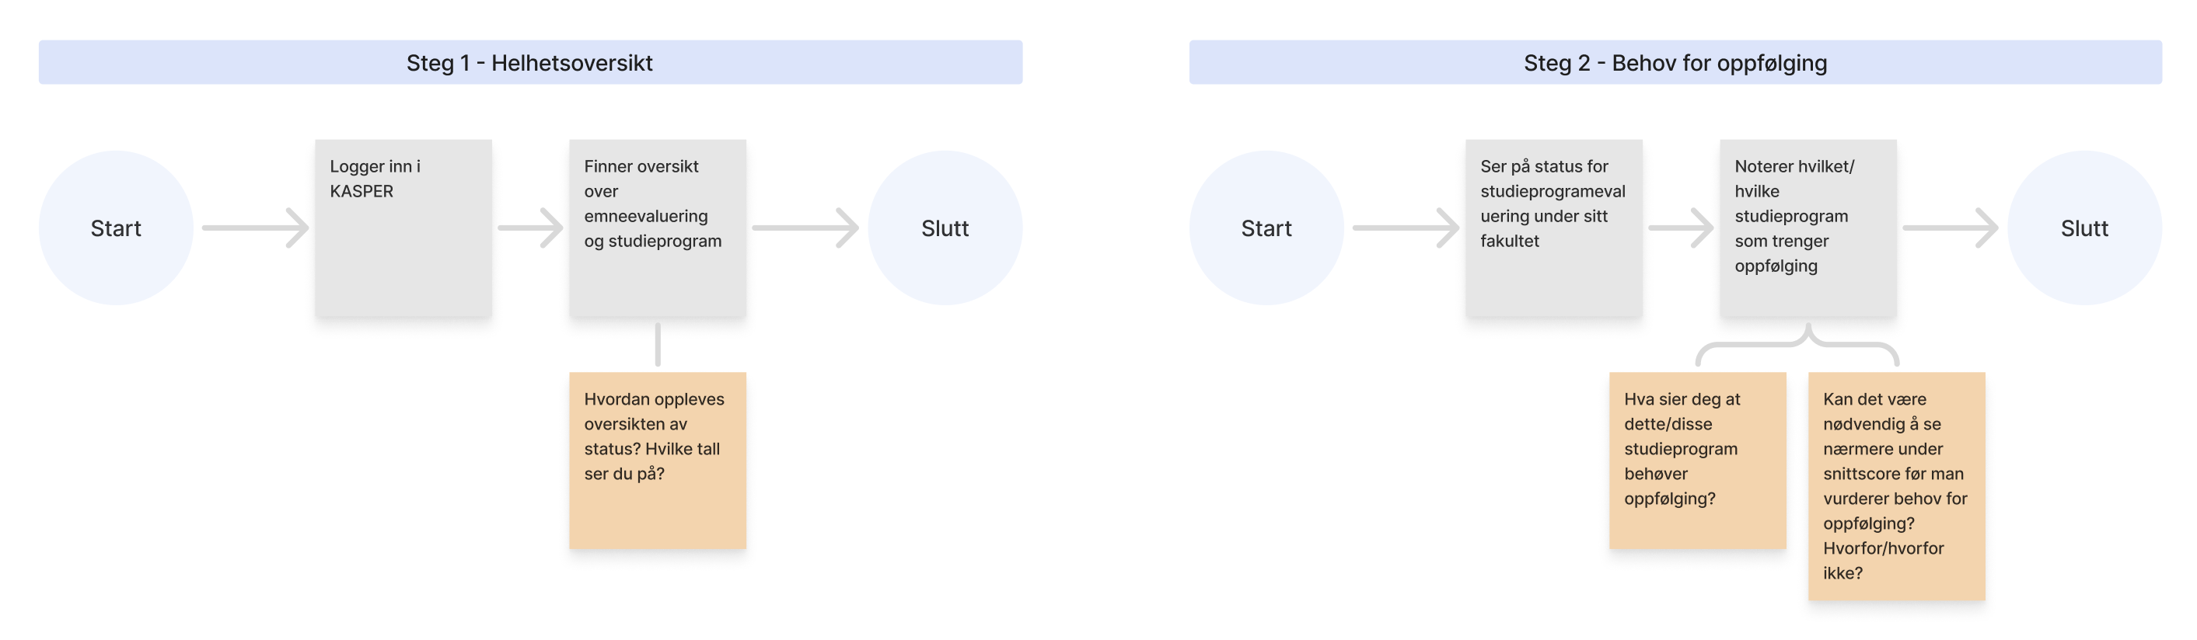Viewport: 2197px width, 640px height.
Task: Click the orange 'Hvordan oppleves oversikten av status?' note
Action: click(658, 460)
